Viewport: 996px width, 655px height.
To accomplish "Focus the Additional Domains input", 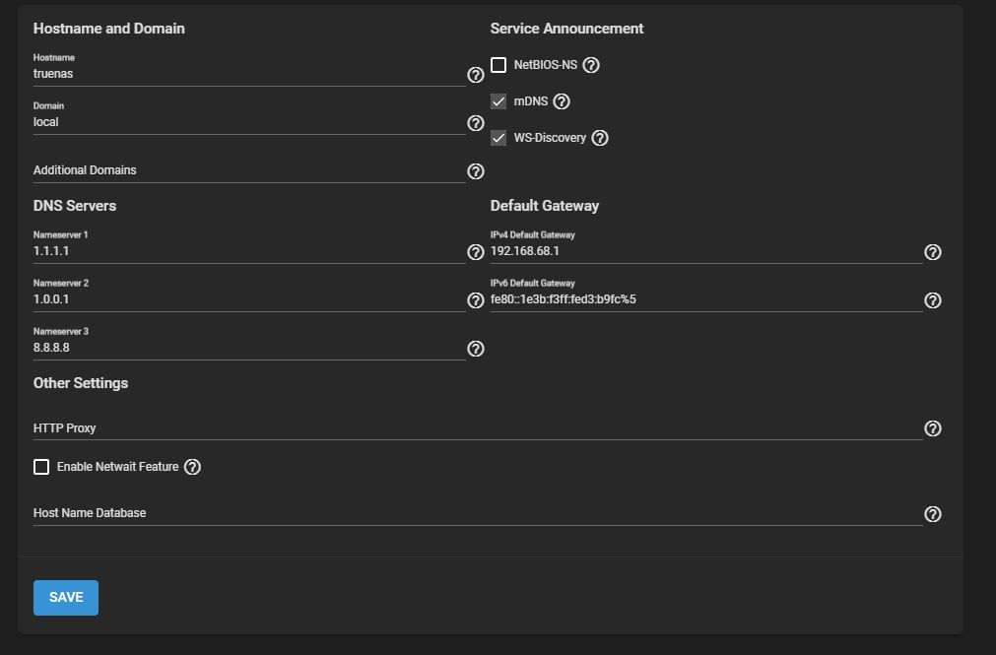I will pyautogui.click(x=246, y=170).
